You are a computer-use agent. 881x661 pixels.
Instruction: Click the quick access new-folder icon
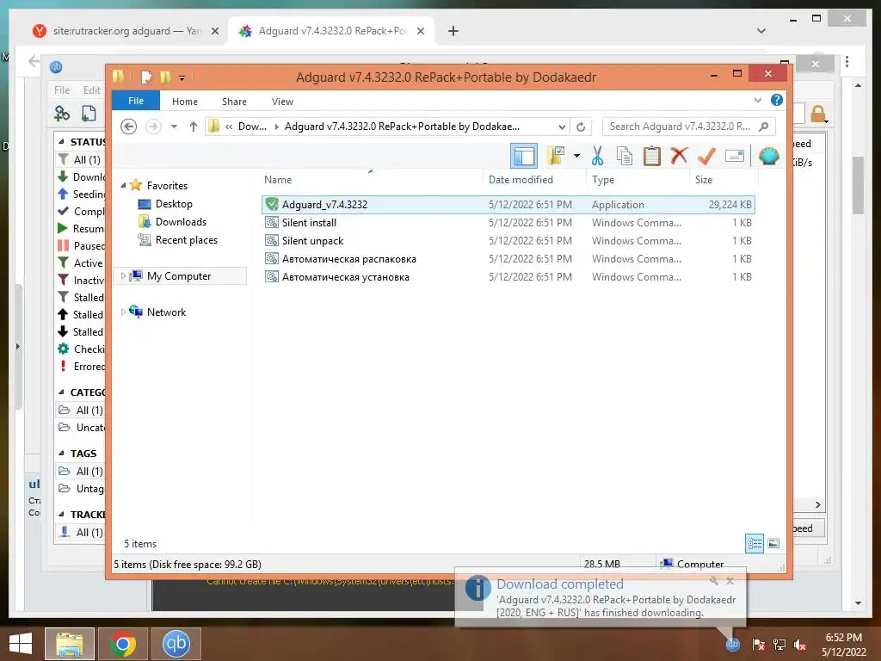[x=165, y=77]
